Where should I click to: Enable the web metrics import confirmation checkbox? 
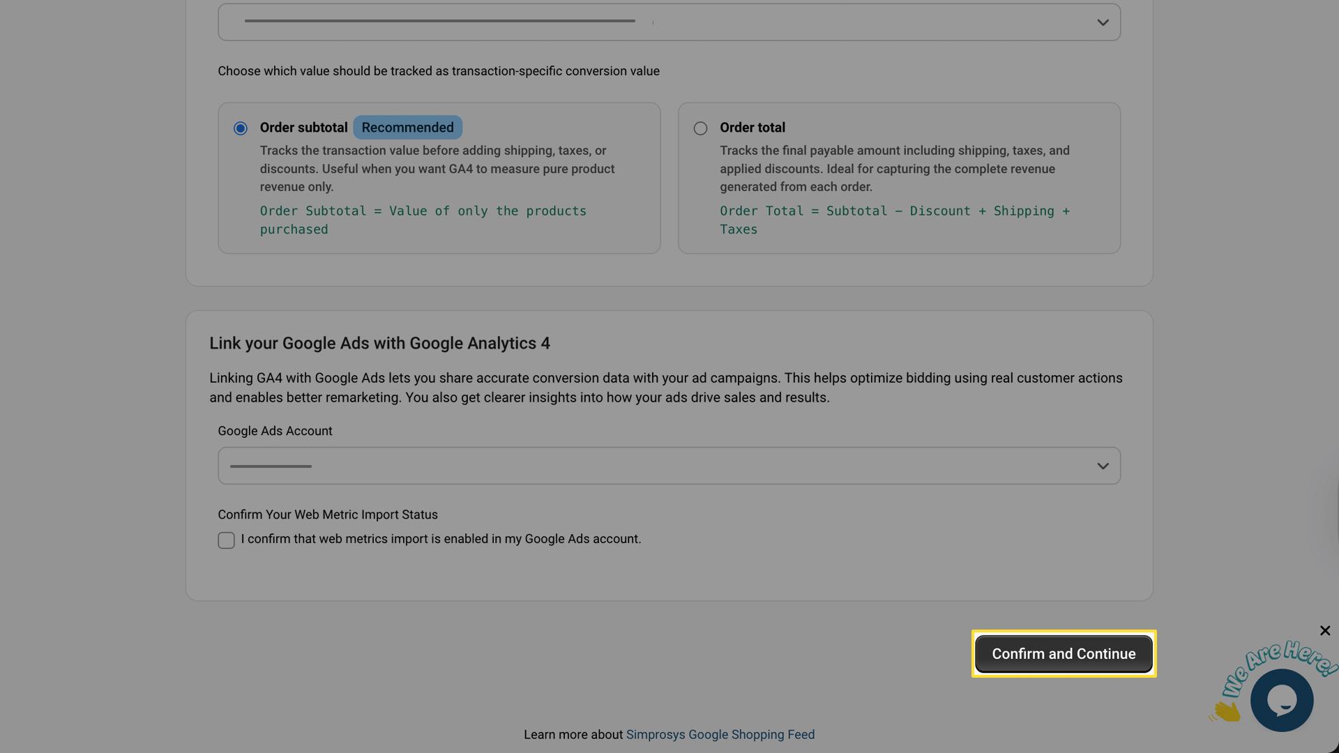225,540
